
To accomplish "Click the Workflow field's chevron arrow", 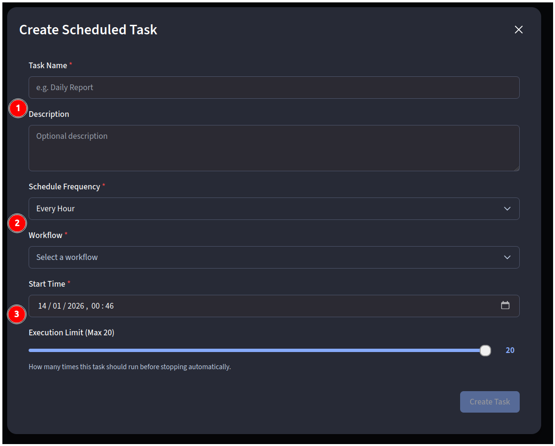I will click(507, 258).
